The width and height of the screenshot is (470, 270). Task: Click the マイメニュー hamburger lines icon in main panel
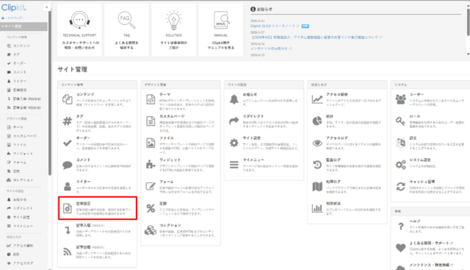[x=234, y=165]
